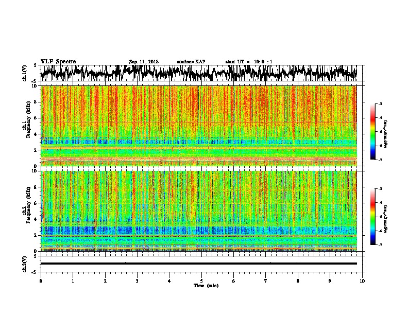Click the ch.1 voltage waveform trace panel
Image resolution: width=408 pixels, height=315 pixels.
pos(198,73)
